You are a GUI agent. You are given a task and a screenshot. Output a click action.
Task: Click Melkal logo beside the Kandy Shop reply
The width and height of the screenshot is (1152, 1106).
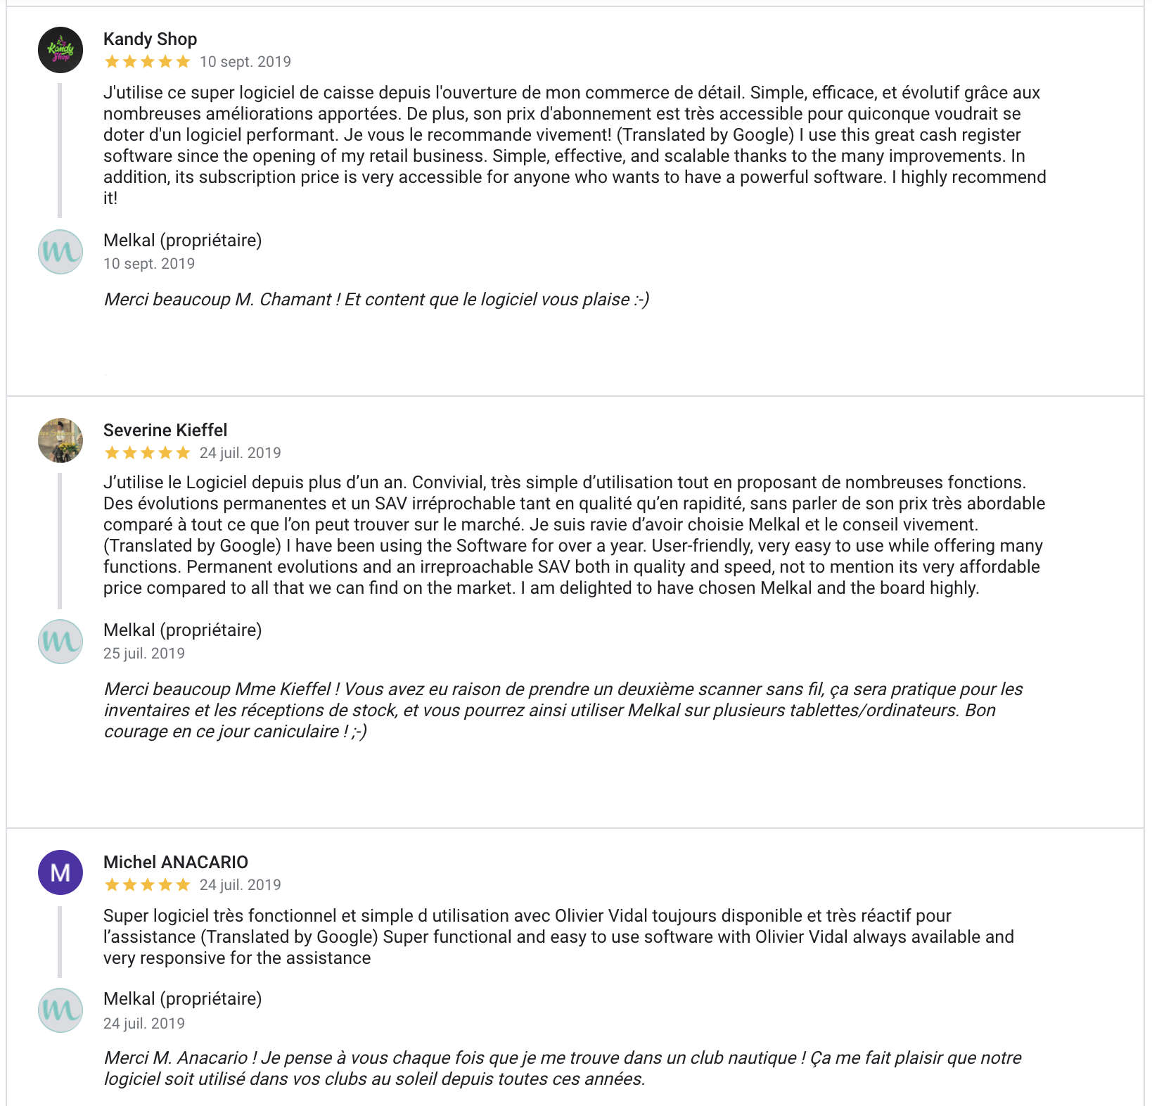(x=60, y=252)
